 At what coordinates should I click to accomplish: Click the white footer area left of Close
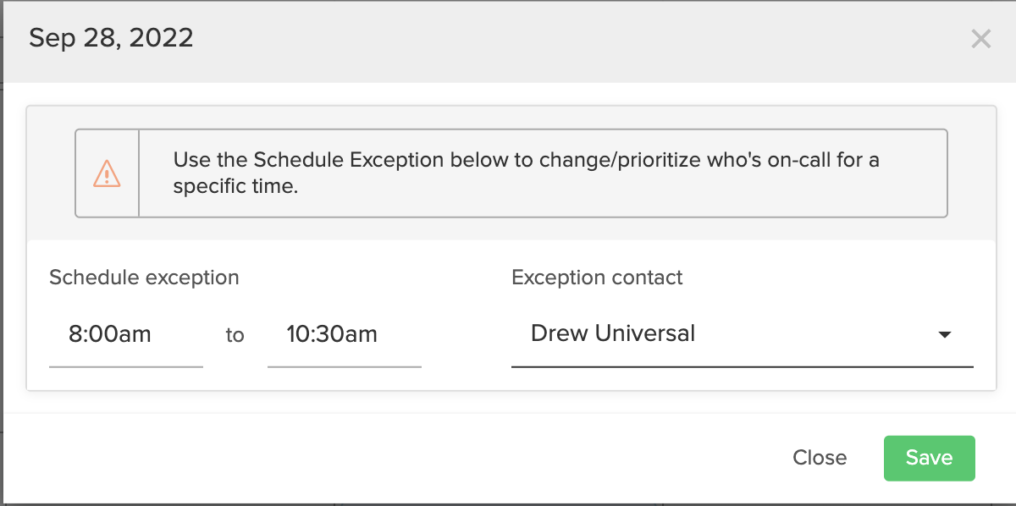389,458
